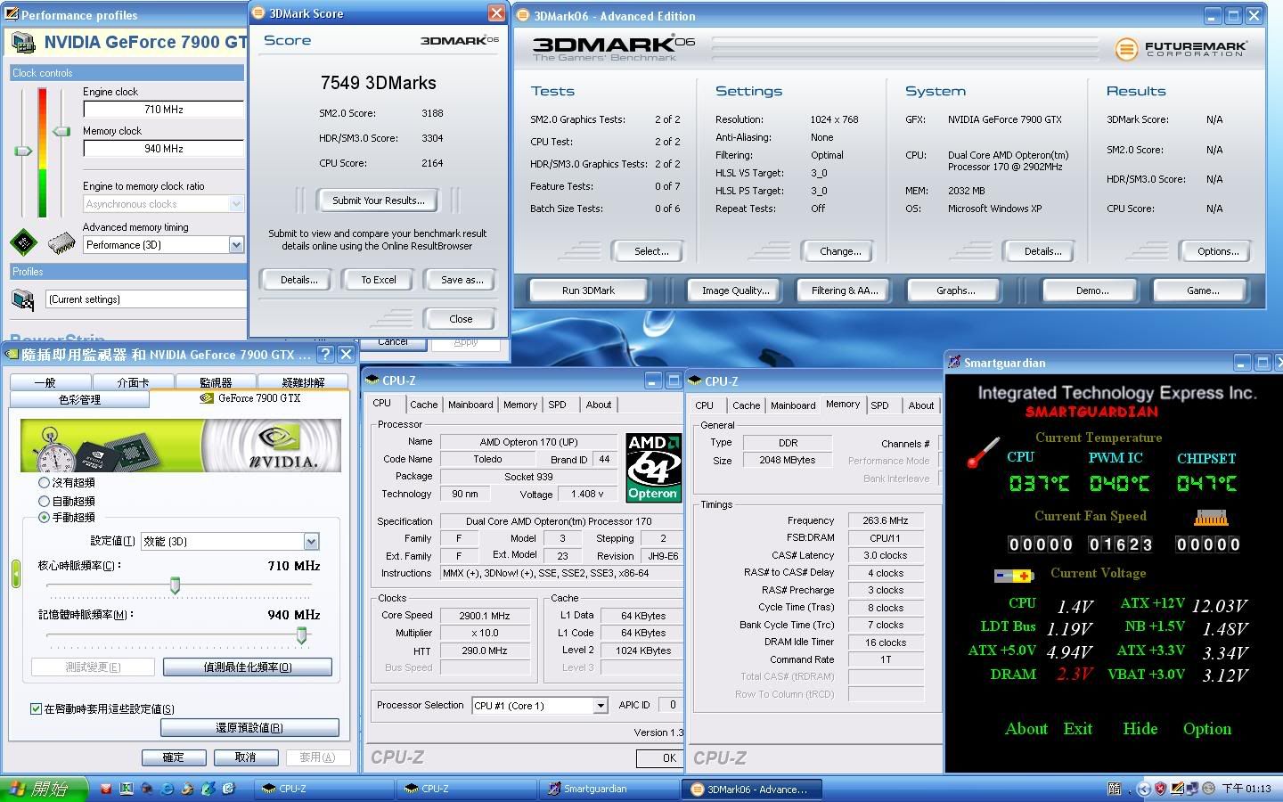Switch to 疑難排解 tab in NVIDIA properties
This screenshot has height=802, width=1283.
pyautogui.click(x=303, y=382)
